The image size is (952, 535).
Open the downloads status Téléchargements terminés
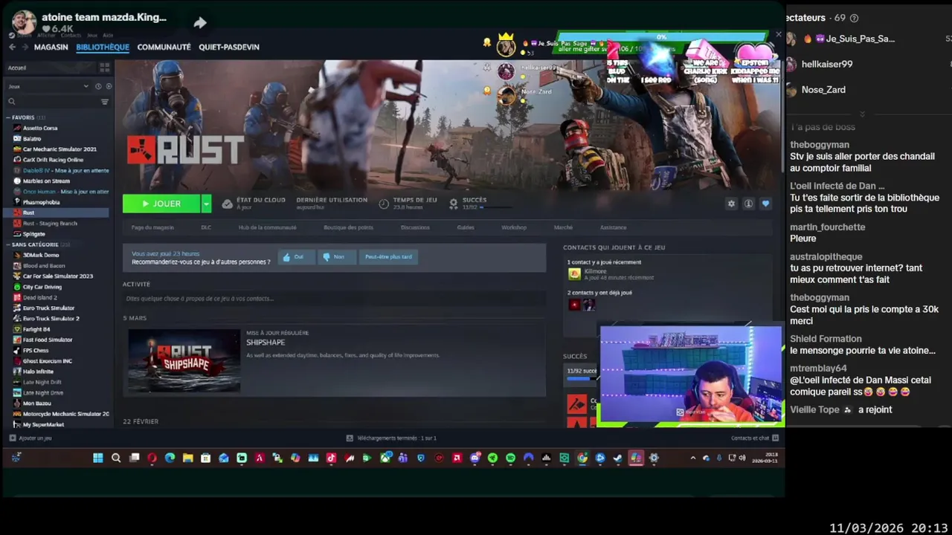click(391, 438)
